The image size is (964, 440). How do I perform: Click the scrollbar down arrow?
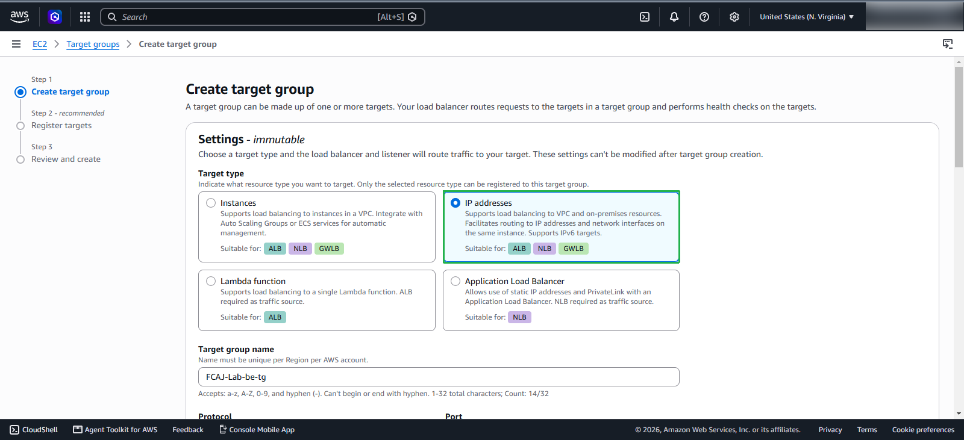click(959, 414)
